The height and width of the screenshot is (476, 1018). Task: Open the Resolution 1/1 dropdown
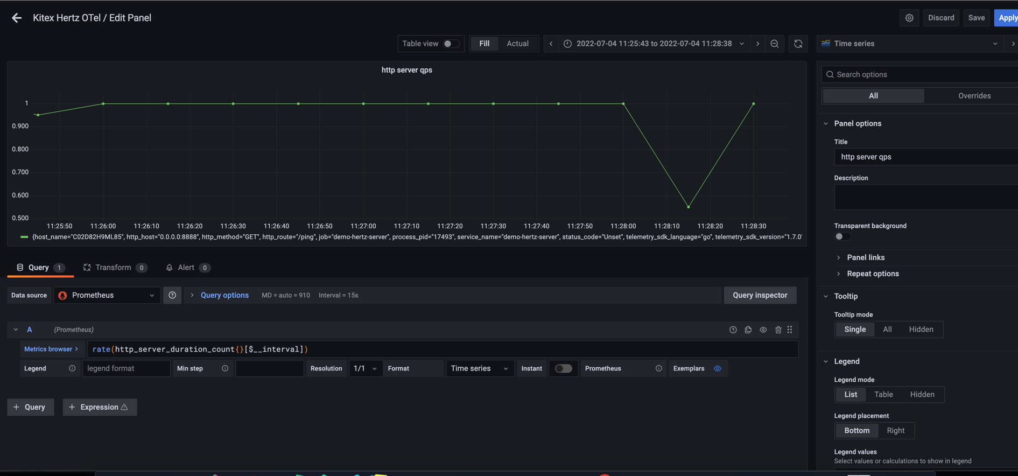(x=366, y=368)
